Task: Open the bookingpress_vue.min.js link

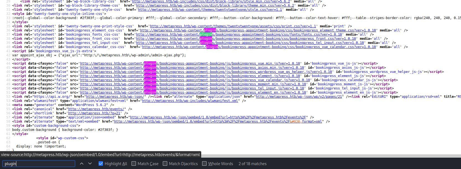Action: 190,64
